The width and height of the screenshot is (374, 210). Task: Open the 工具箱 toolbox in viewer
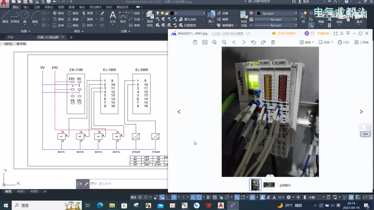point(361,42)
